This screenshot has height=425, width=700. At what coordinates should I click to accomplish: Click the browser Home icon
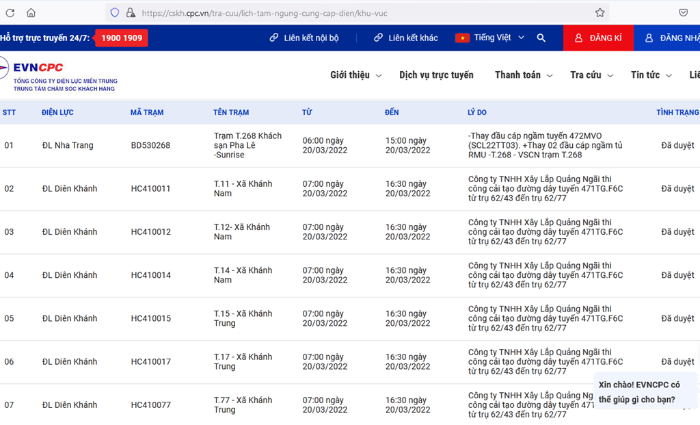pos(31,12)
